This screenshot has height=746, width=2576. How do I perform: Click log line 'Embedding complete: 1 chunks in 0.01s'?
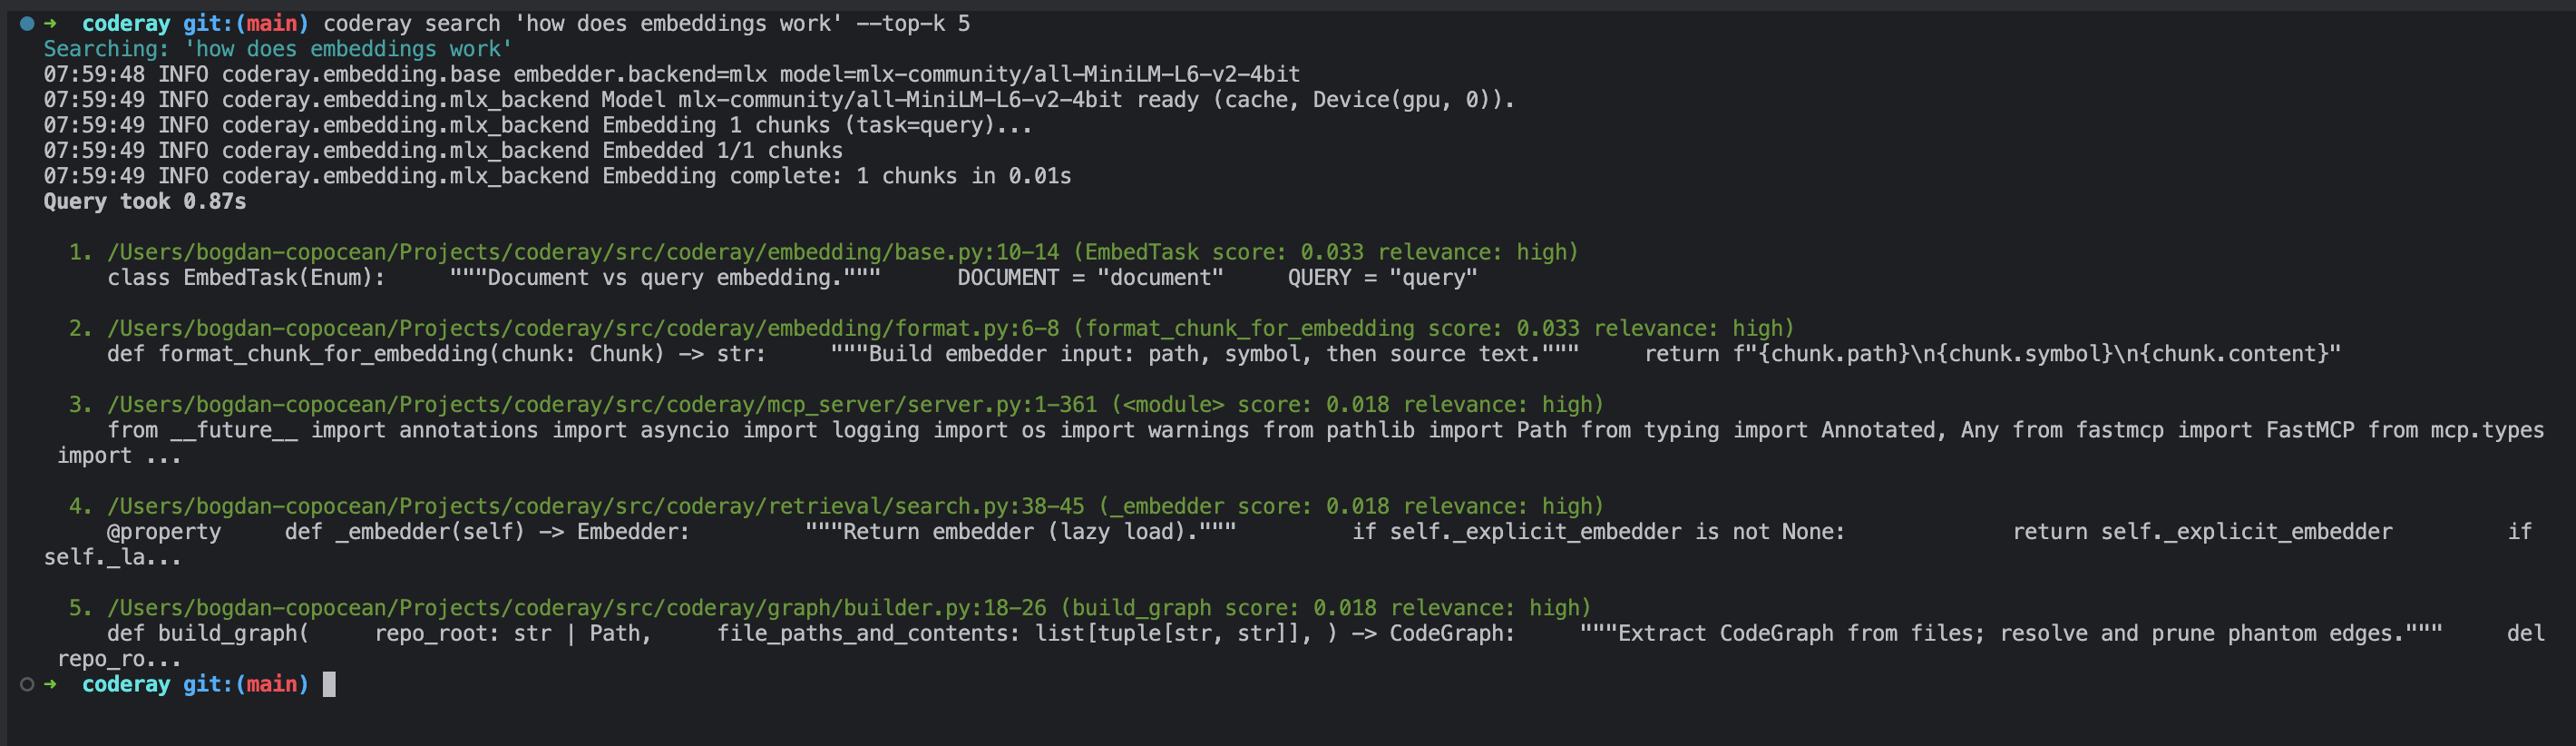click(558, 176)
